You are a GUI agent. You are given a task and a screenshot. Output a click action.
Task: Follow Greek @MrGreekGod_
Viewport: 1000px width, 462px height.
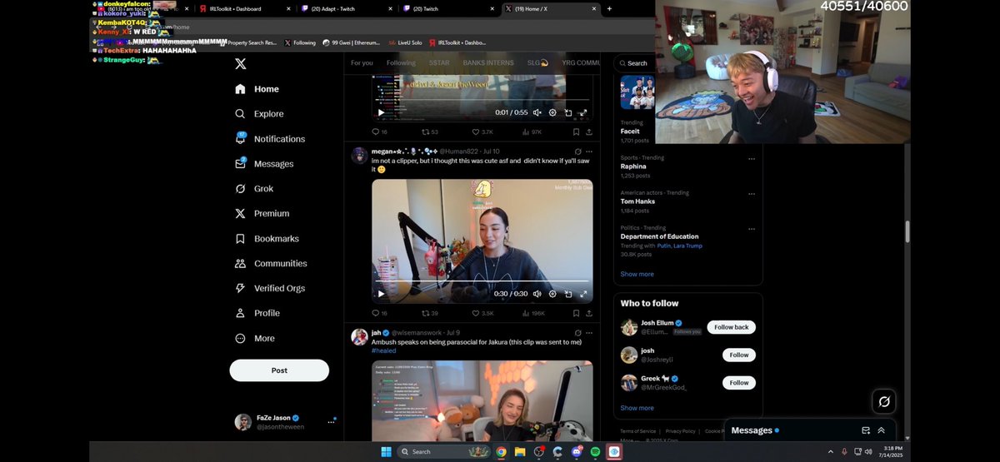click(739, 383)
